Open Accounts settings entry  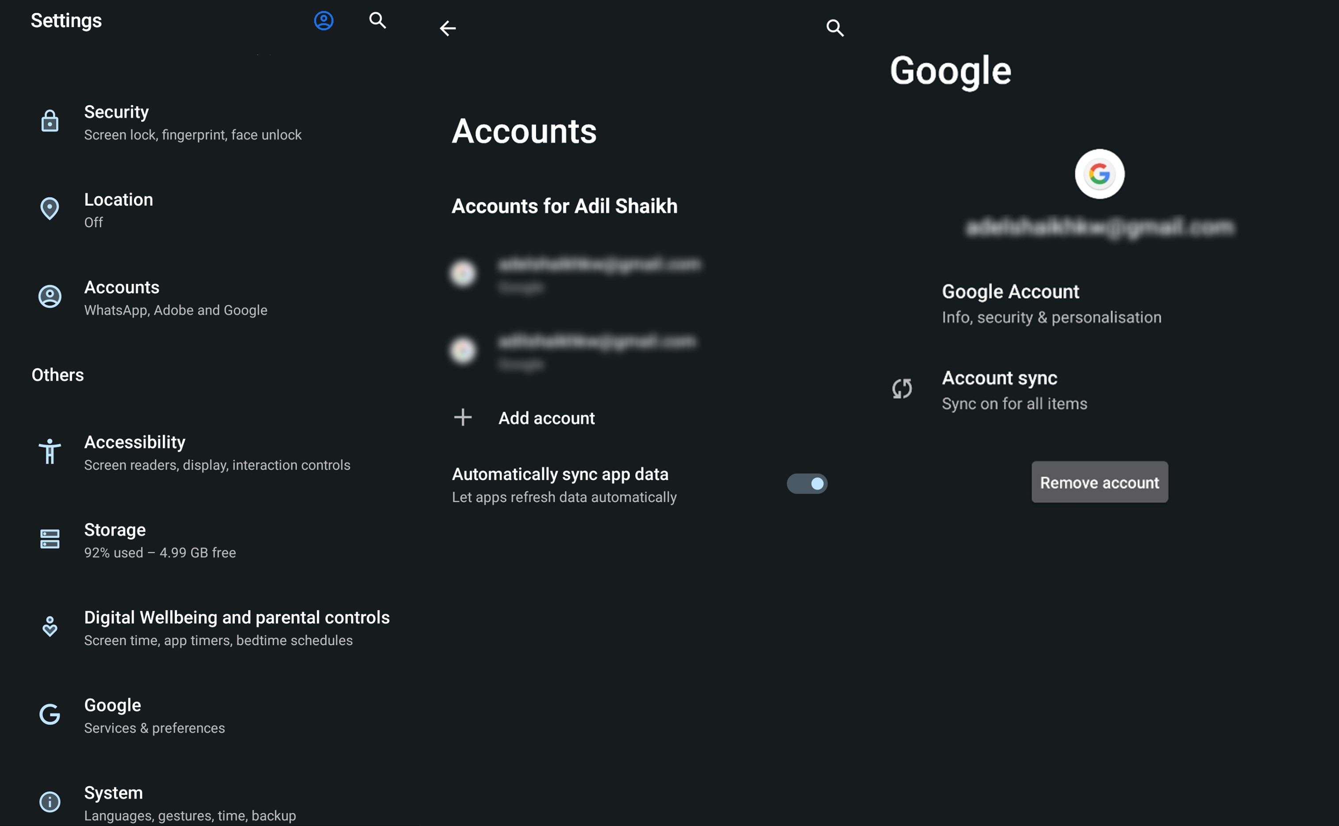click(211, 298)
